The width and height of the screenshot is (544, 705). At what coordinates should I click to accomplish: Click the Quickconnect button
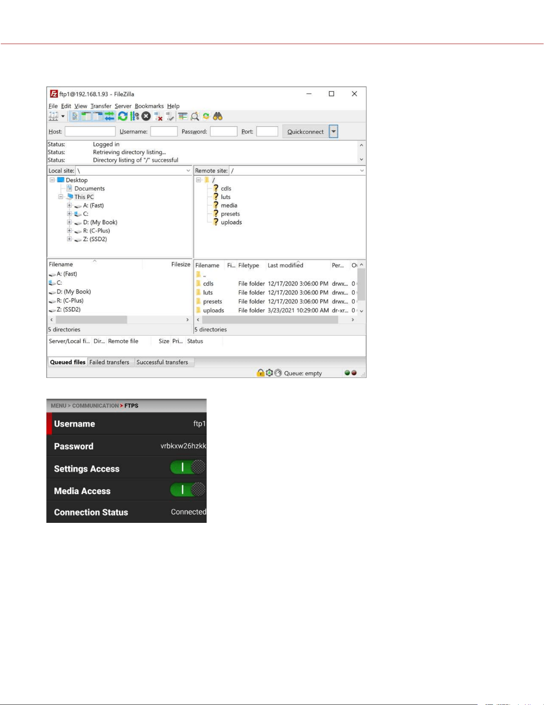tap(305, 131)
